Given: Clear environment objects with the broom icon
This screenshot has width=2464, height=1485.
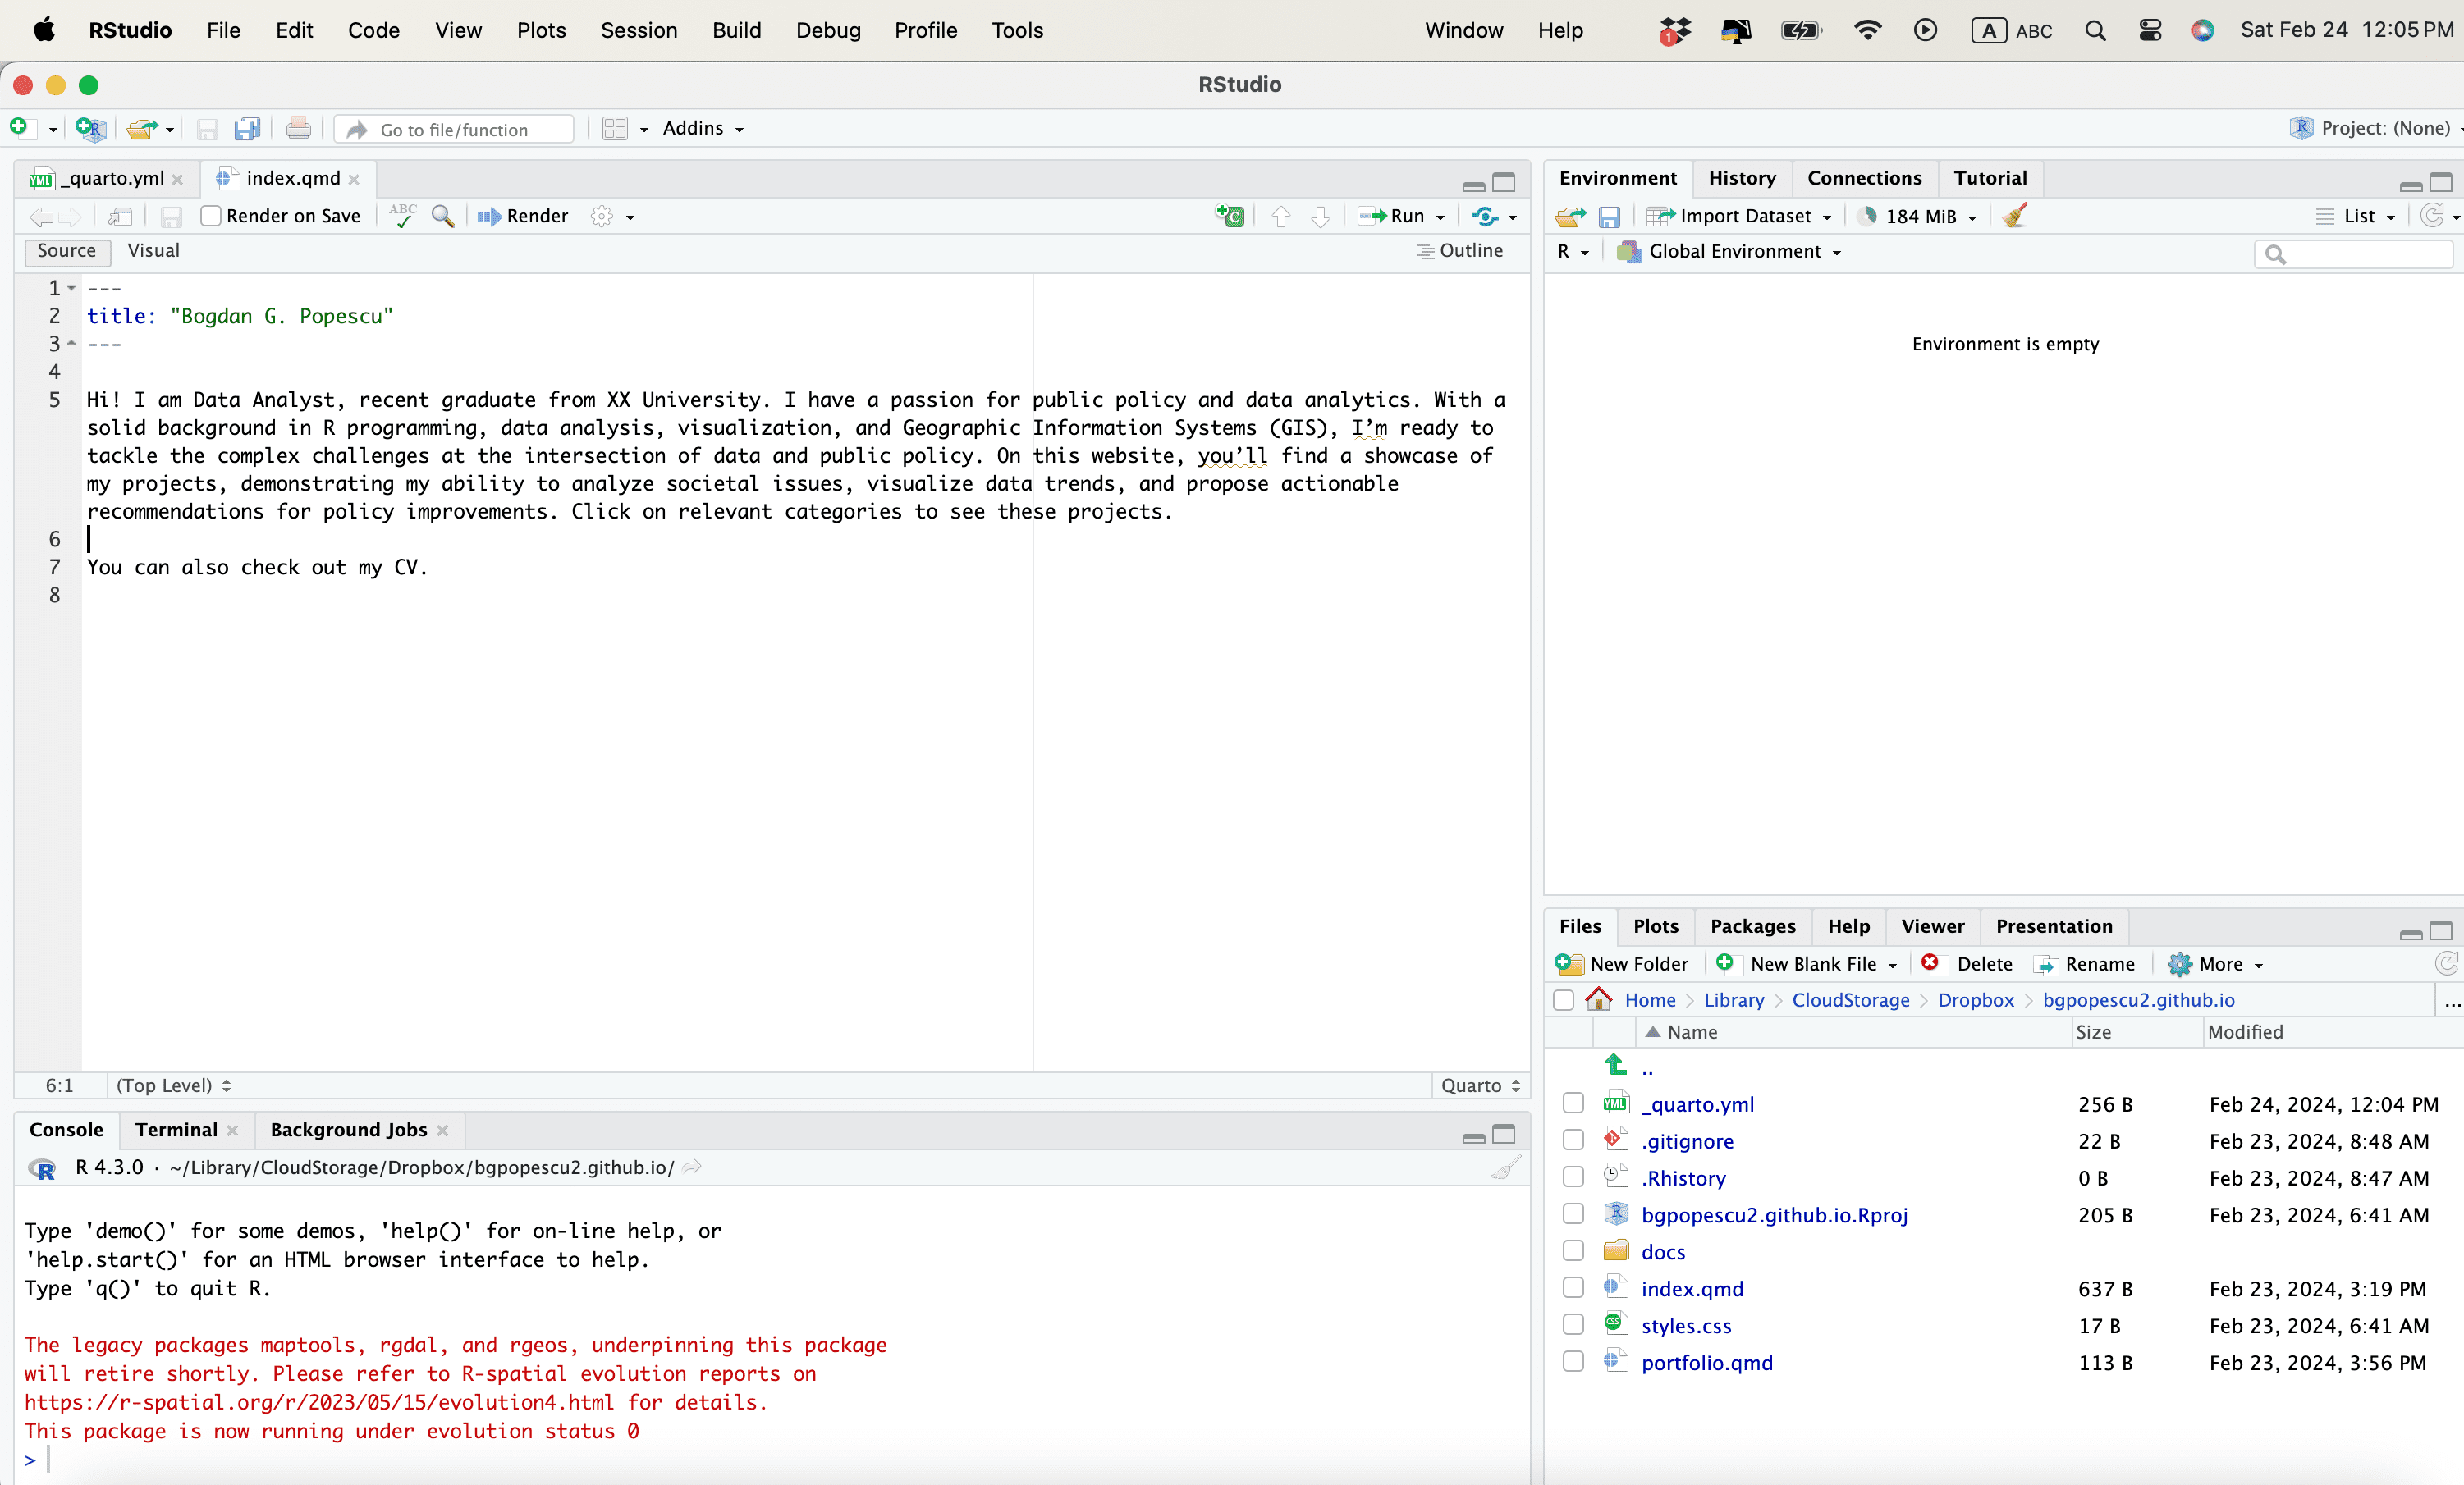Looking at the screenshot, I should (2015, 216).
